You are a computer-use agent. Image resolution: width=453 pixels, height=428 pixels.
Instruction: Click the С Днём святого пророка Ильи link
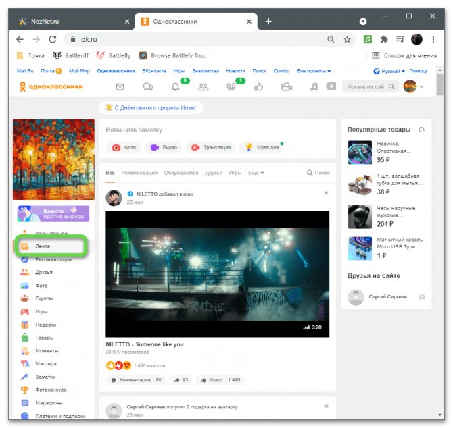coord(151,107)
